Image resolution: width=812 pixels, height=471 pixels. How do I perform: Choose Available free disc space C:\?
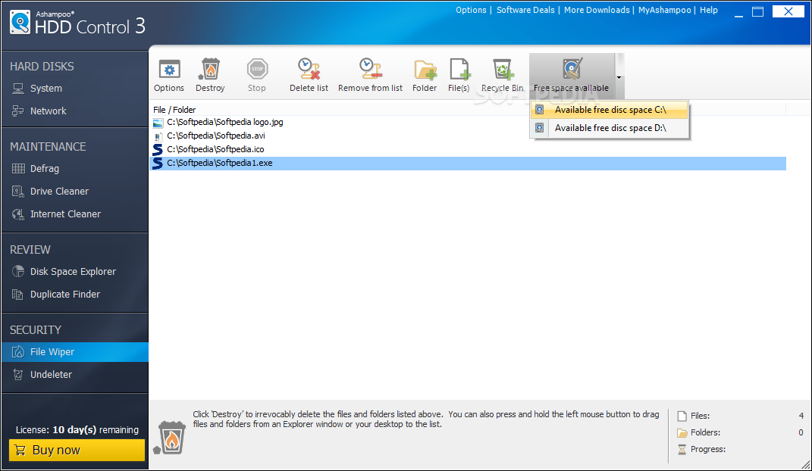[x=610, y=110]
